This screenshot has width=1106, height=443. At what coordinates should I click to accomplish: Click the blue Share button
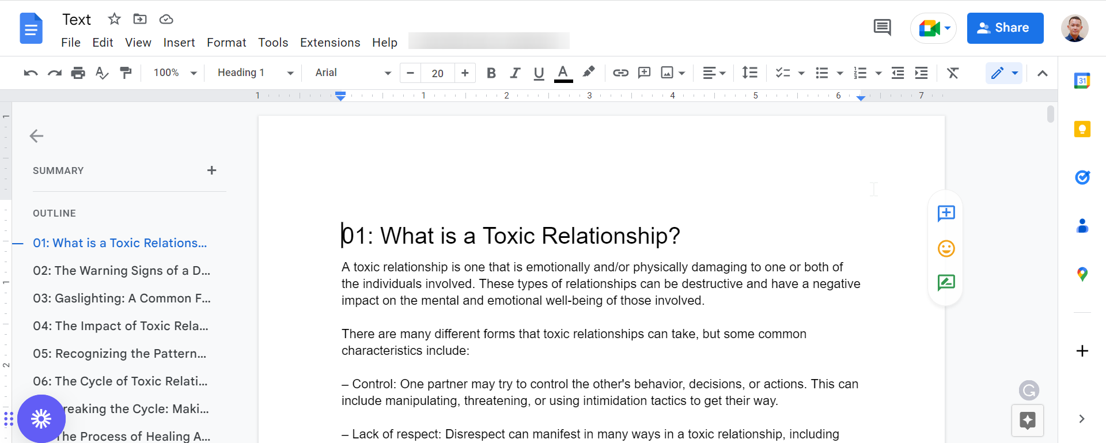[x=1005, y=28]
